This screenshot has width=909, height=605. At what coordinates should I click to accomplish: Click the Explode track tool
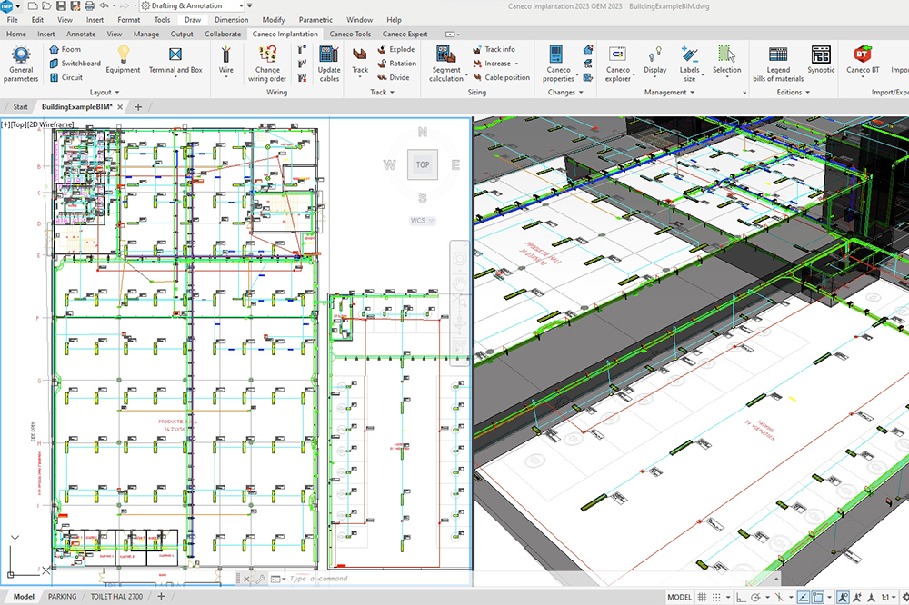click(x=396, y=49)
